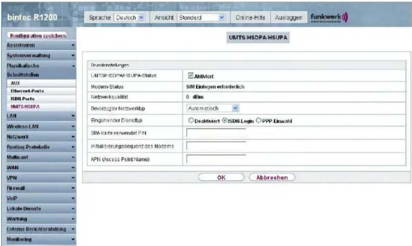Expand the VoIP menu
This screenshot has height=246, width=412.
(41, 198)
